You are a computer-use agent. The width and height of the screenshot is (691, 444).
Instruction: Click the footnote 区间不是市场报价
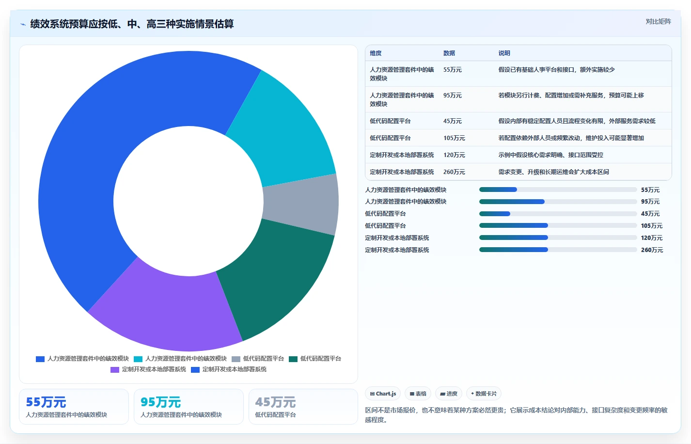[x=517, y=415]
